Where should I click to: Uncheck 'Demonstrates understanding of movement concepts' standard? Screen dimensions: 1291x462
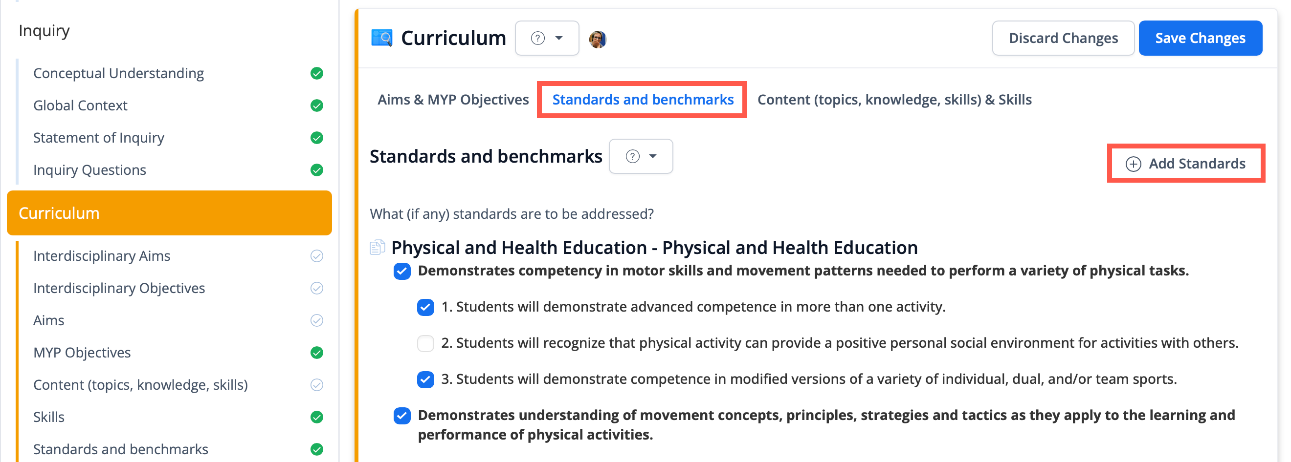(402, 416)
